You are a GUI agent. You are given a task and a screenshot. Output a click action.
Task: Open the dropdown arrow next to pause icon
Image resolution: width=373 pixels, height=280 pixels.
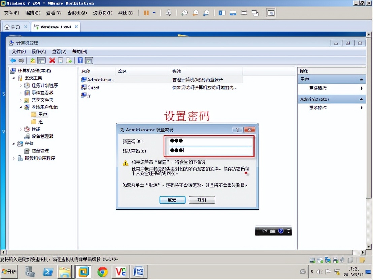pos(154,13)
